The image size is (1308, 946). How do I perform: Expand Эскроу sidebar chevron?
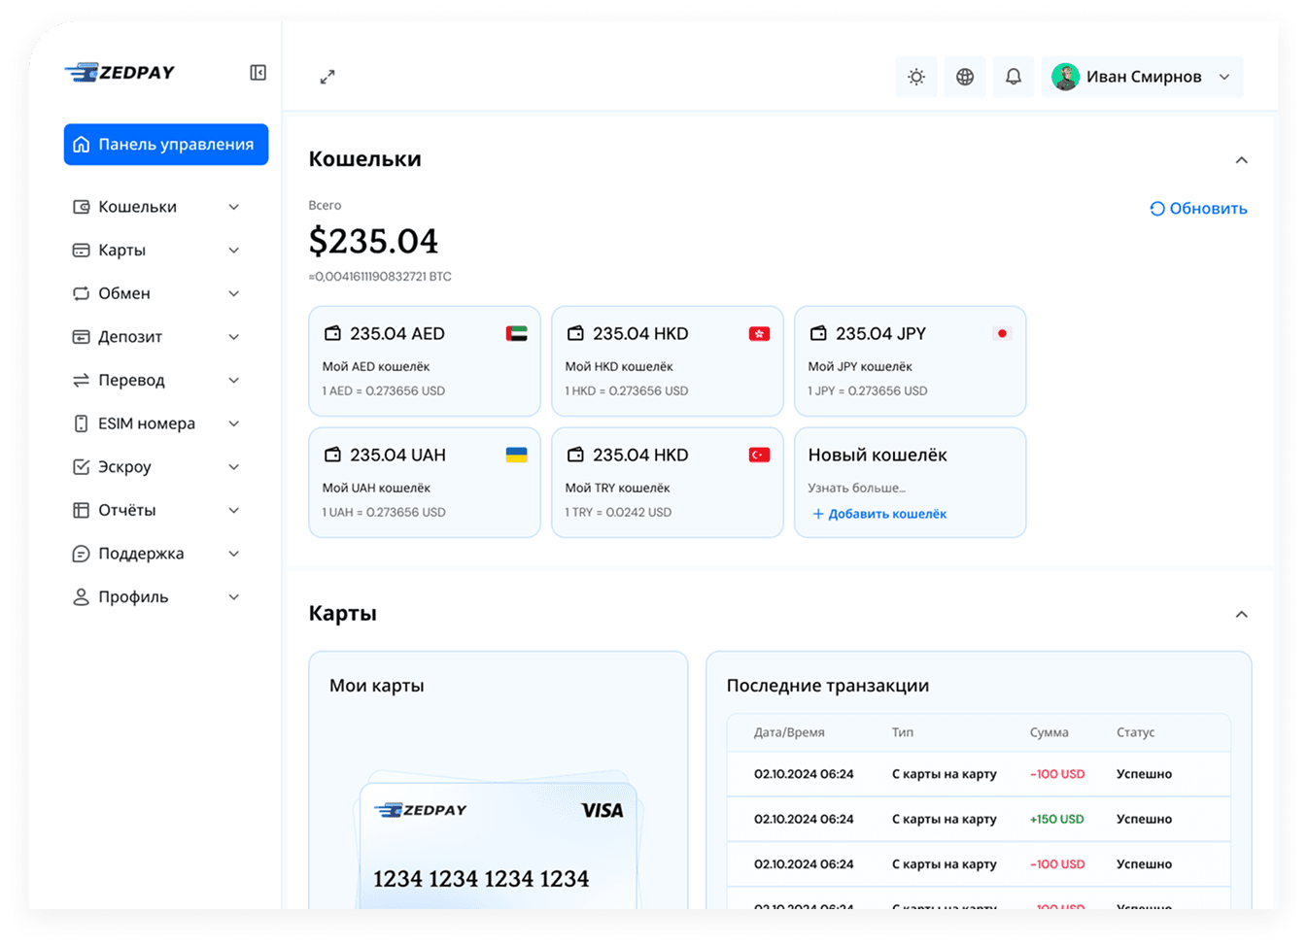pos(234,467)
